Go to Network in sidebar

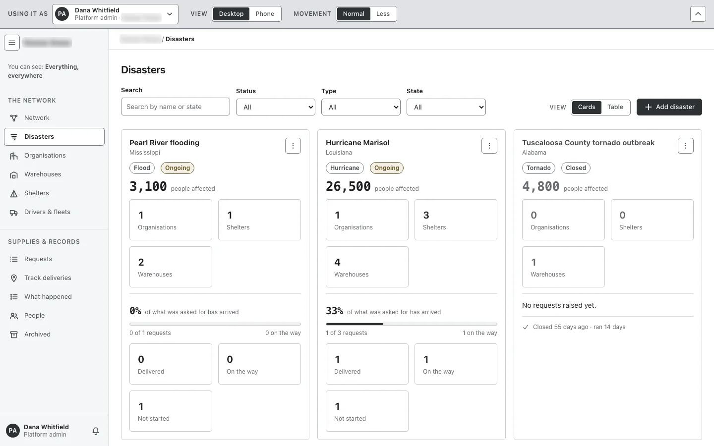[x=54, y=118]
